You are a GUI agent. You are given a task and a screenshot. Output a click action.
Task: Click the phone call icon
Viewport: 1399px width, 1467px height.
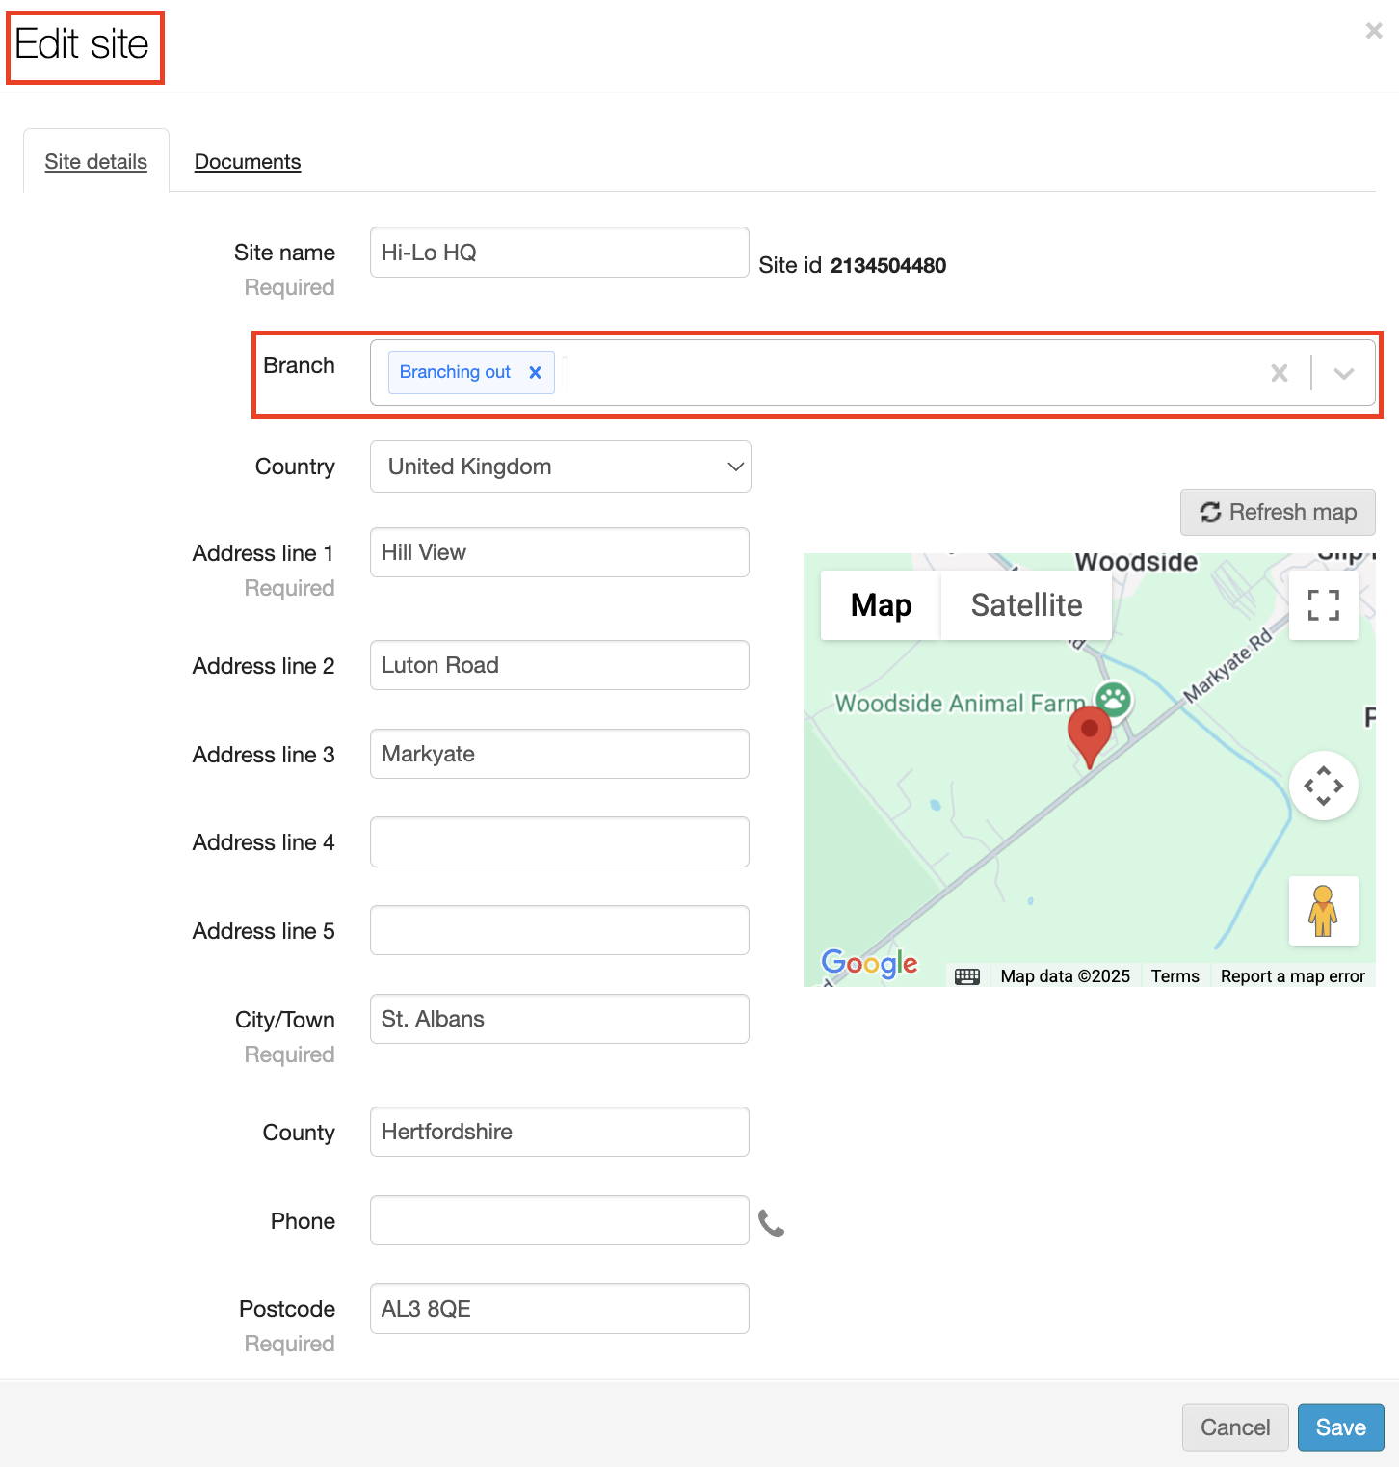pyautogui.click(x=771, y=1222)
